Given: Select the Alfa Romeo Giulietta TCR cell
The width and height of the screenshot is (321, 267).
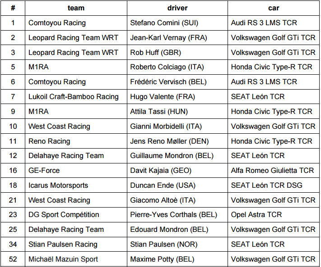Looking at the screenshot, I should pyautogui.click(x=274, y=171).
